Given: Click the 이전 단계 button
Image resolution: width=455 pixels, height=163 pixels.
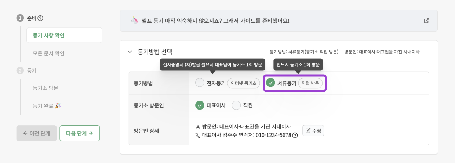Looking at the screenshot, I should (36, 133).
